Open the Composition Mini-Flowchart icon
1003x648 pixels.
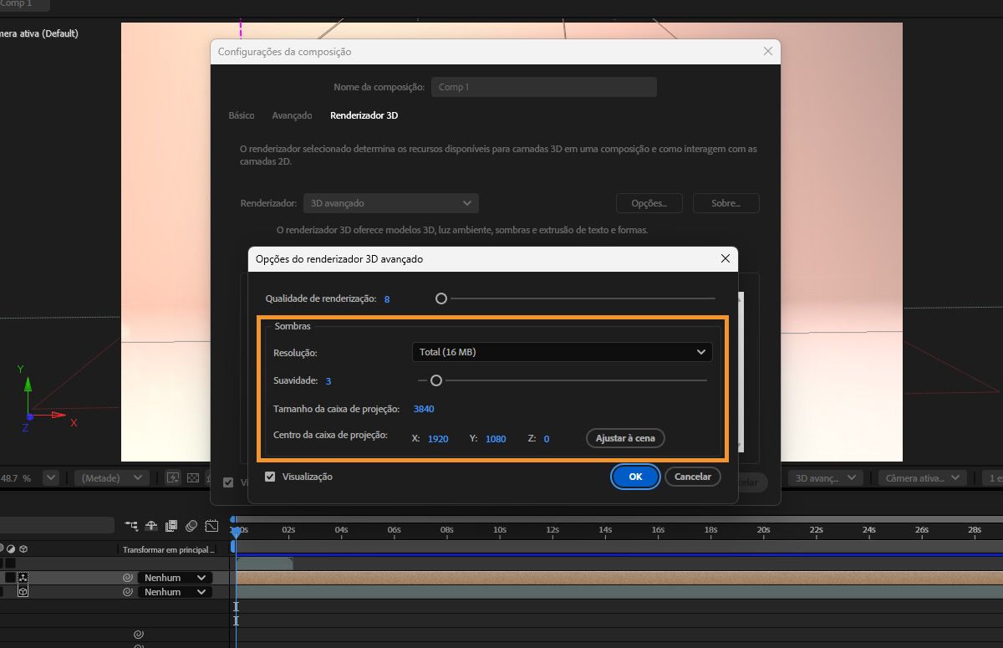130,525
